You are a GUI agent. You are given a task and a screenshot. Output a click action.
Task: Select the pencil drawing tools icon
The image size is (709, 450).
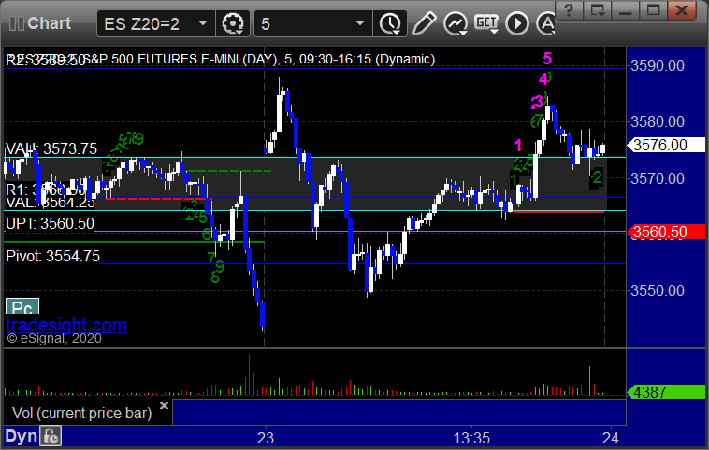[424, 23]
